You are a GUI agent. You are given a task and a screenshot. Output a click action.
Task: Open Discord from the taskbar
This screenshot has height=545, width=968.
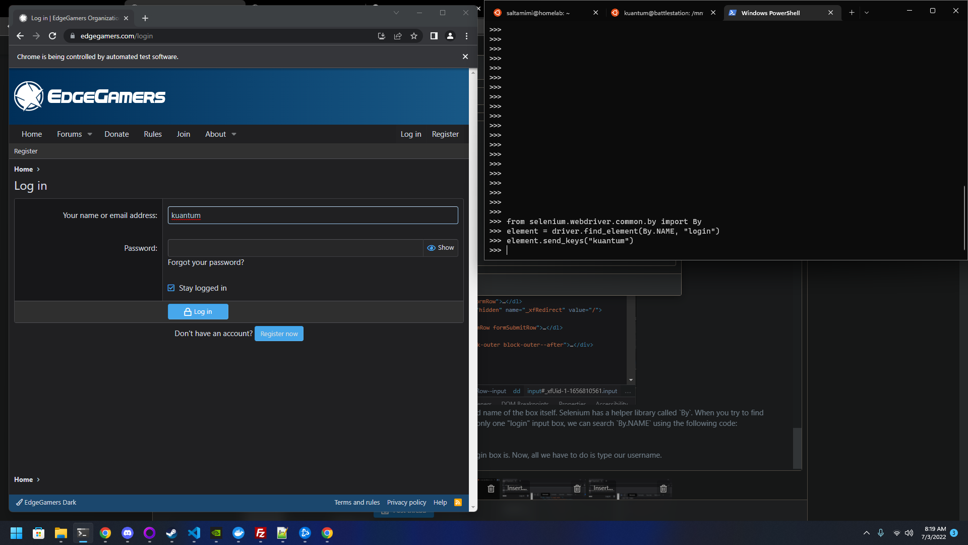coord(128,533)
